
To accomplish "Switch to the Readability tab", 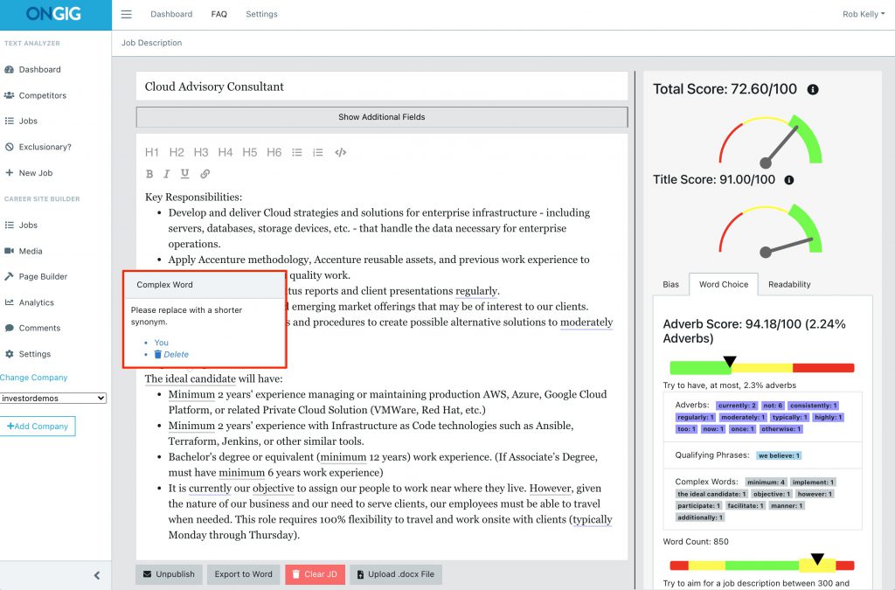I will [x=789, y=284].
